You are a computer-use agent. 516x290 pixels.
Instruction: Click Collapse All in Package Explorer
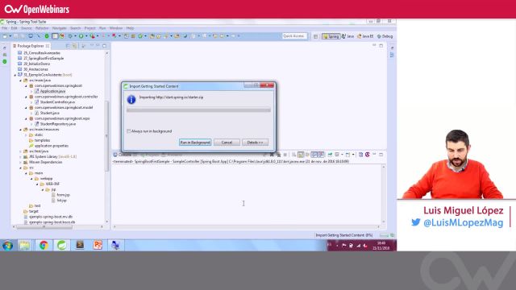click(x=68, y=46)
